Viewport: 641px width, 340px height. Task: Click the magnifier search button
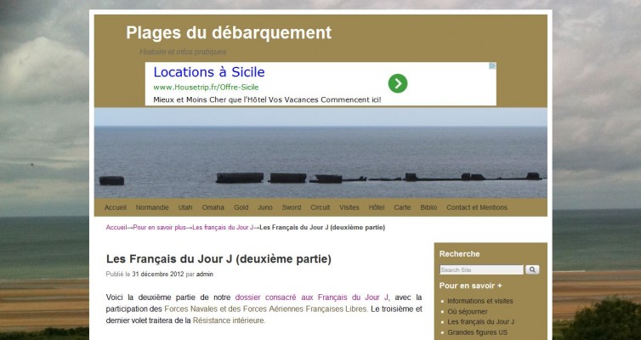[x=532, y=269]
